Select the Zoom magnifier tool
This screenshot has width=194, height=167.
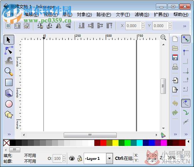(9, 72)
